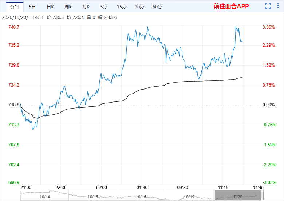The image size is (284, 201).
Task: Click the 2026/10/20/二14:11 timestamp
Action: coord(23,17)
